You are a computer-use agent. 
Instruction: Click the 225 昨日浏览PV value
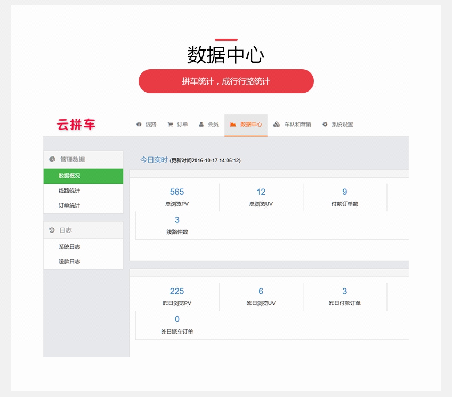[x=177, y=291]
